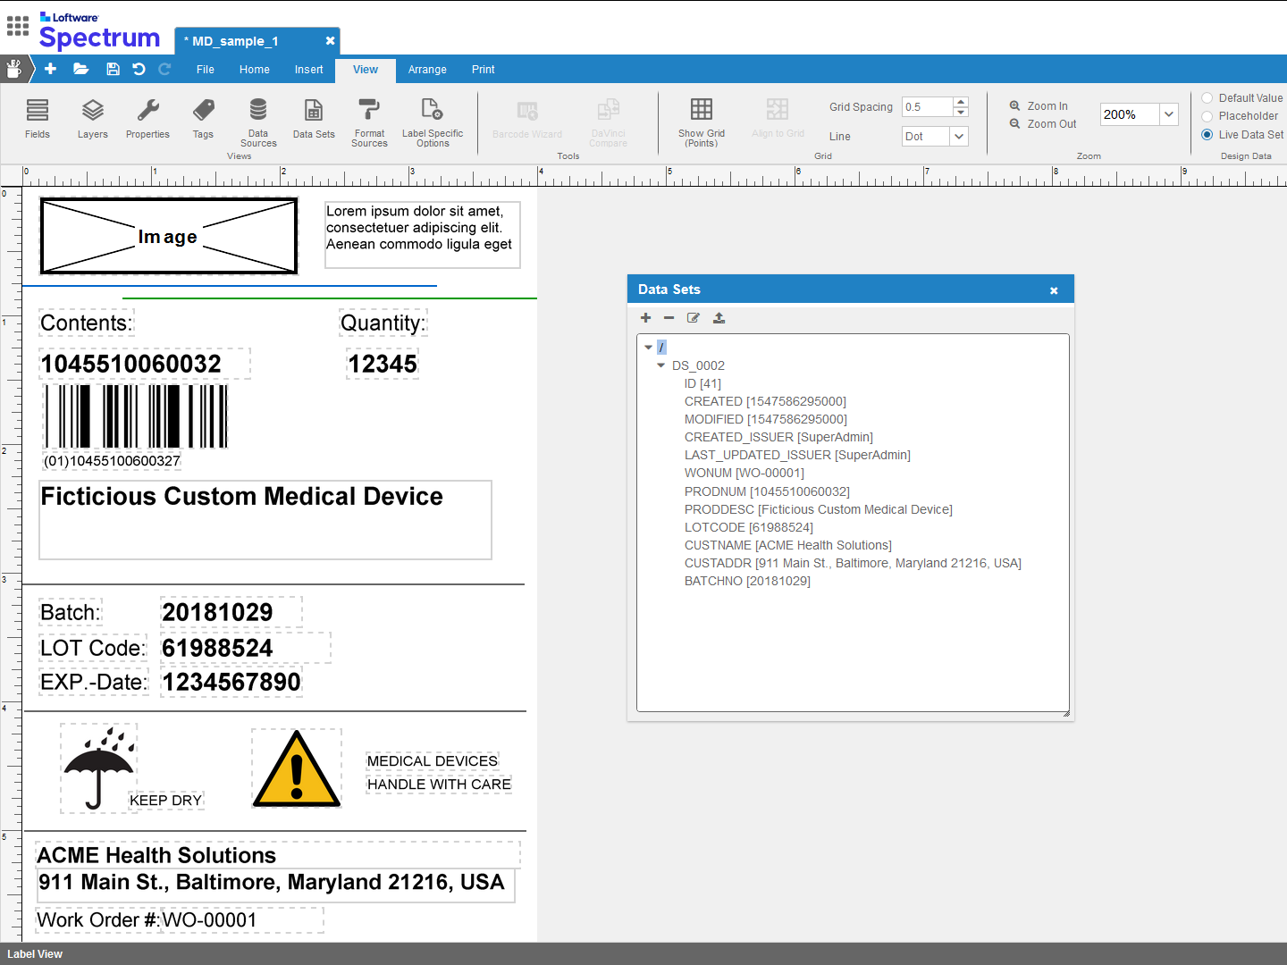This screenshot has height=965, width=1287.
Task: Select the Image placeholder on label
Action: pos(169,236)
